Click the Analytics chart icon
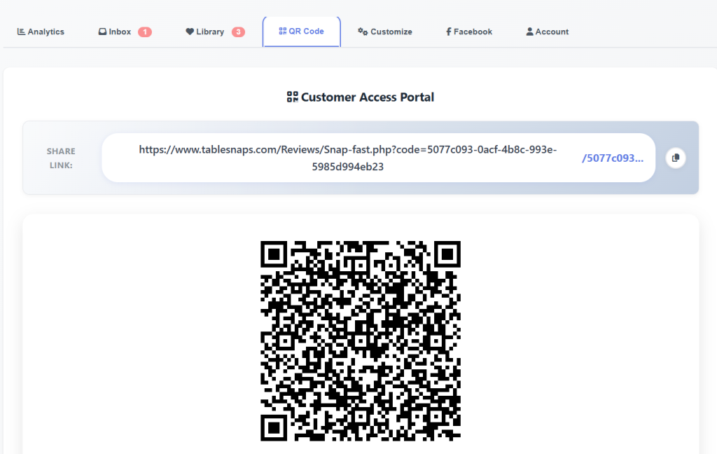The width and height of the screenshot is (717, 454). tap(21, 32)
